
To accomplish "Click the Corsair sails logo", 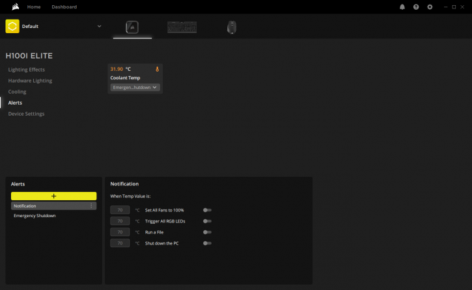I will pyautogui.click(x=16, y=7).
